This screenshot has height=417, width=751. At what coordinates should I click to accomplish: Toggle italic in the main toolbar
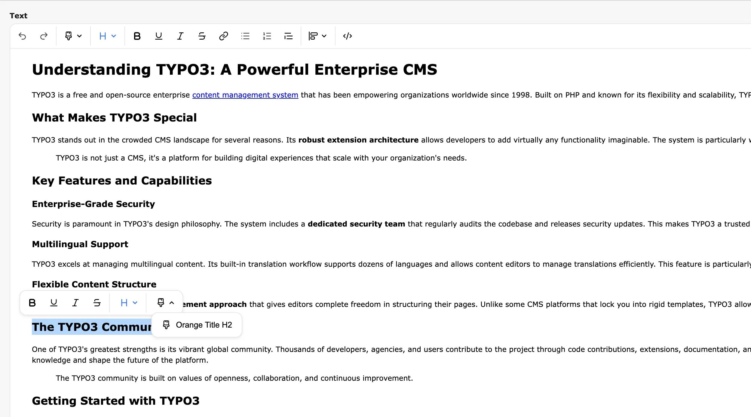pyautogui.click(x=180, y=36)
